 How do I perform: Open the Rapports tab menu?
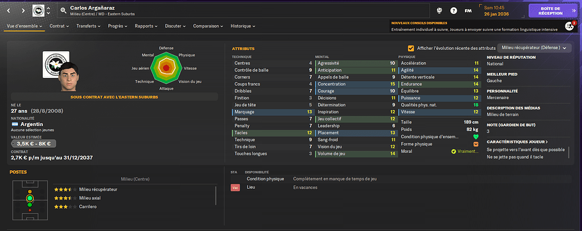(146, 26)
